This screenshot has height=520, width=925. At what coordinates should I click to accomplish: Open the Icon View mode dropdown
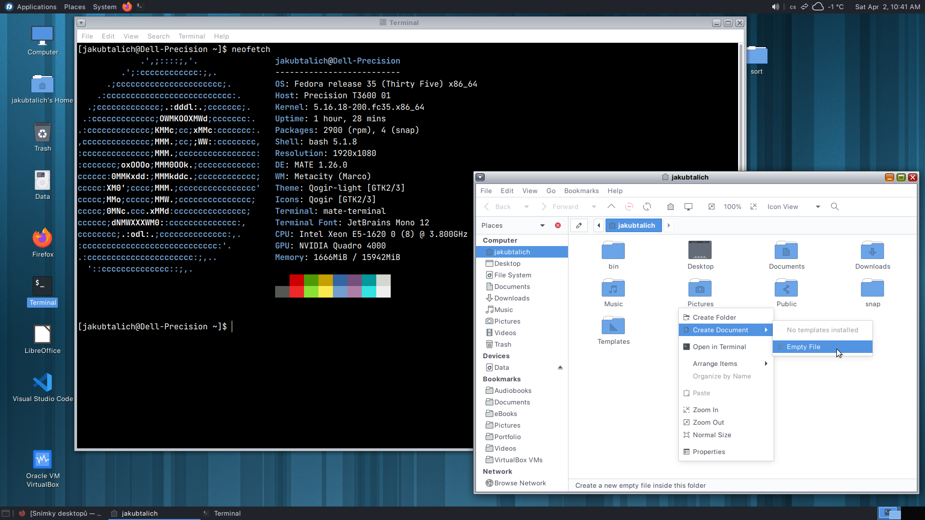pyautogui.click(x=794, y=207)
